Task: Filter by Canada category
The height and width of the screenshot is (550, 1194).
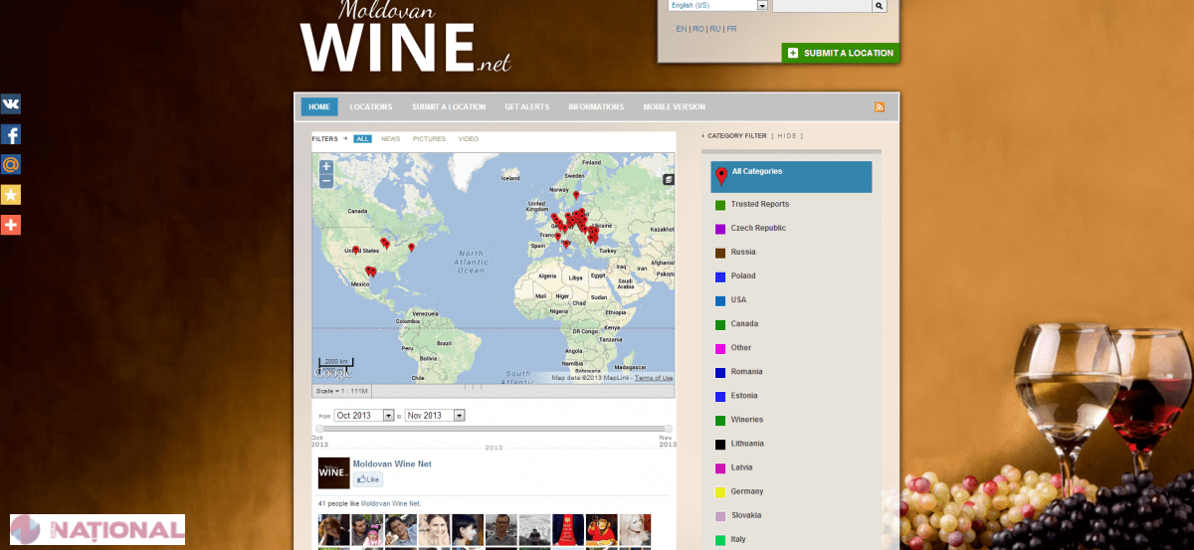Action: [744, 323]
